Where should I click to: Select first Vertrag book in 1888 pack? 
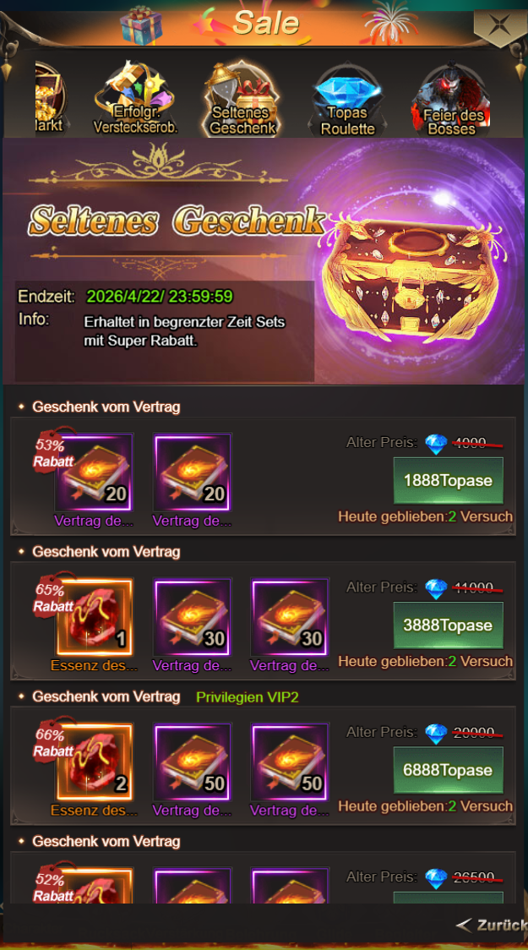click(95, 472)
